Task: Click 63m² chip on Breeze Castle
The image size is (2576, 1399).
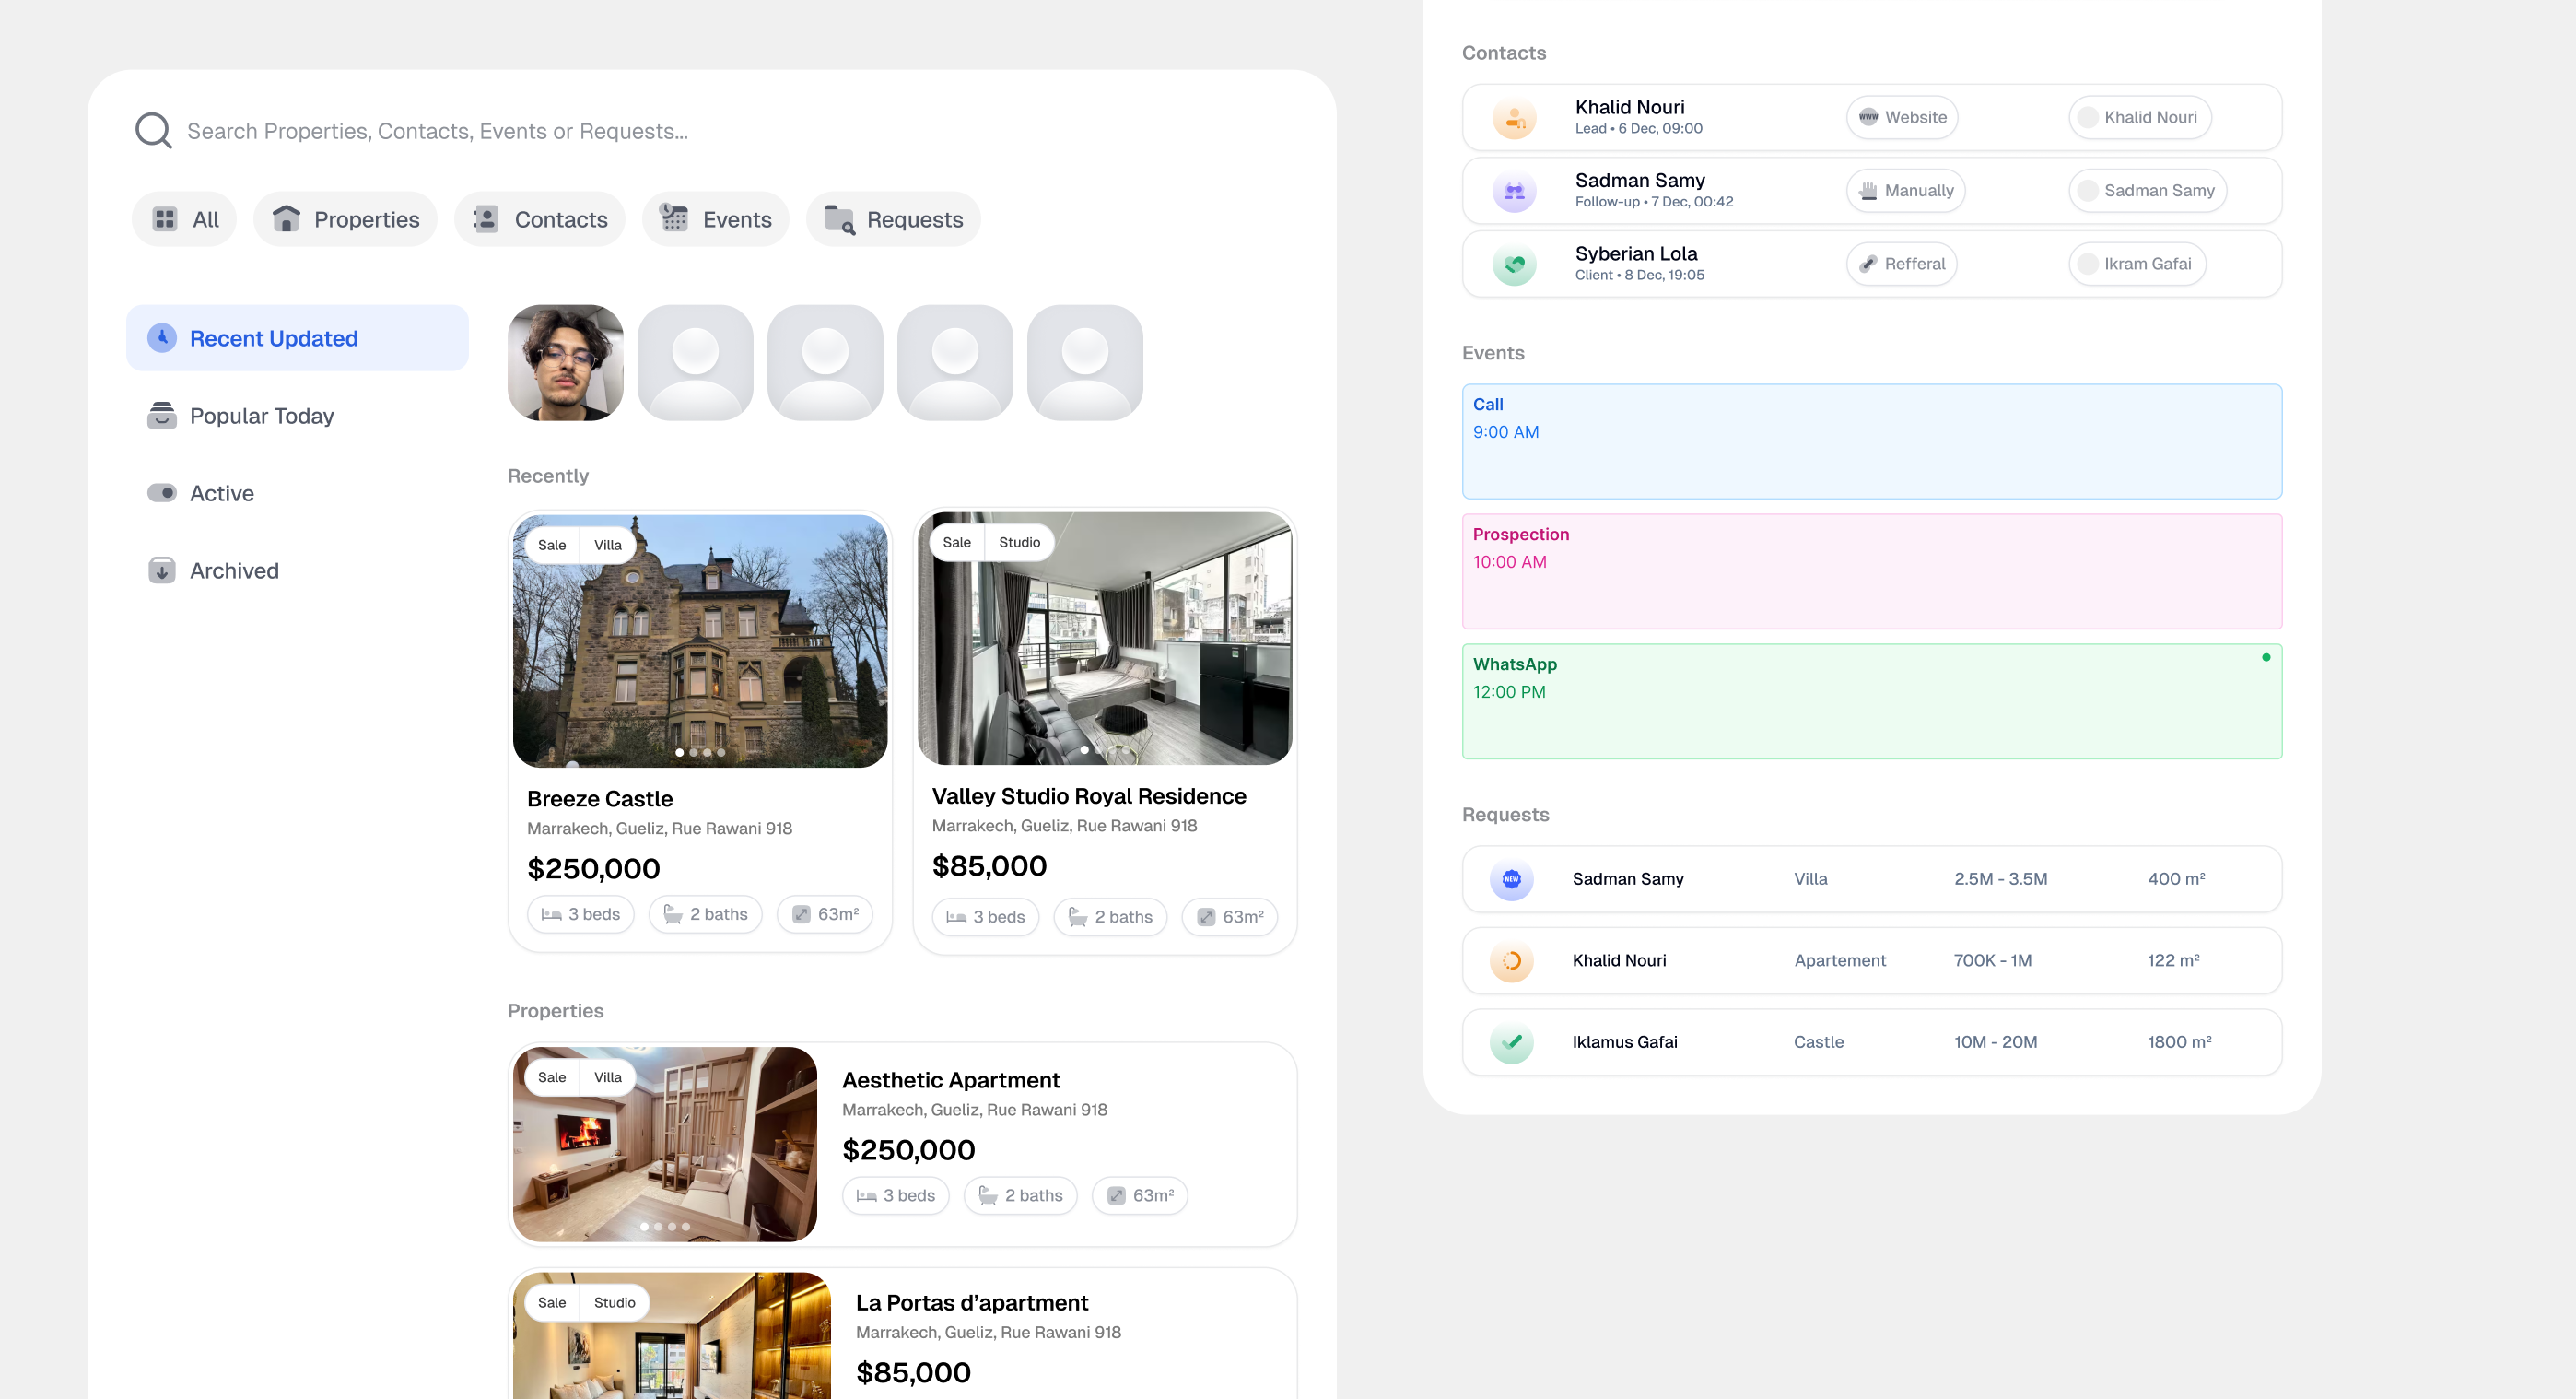Action: tap(825, 914)
